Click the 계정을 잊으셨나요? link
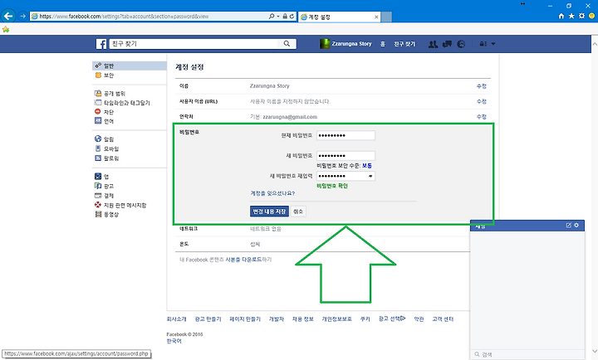The height and width of the screenshot is (360, 598). point(272,193)
